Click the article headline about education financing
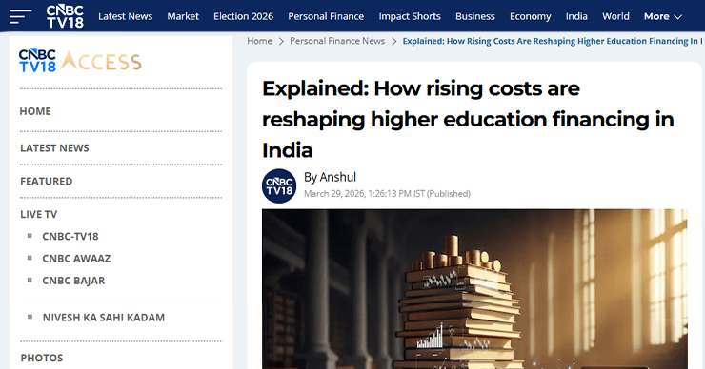This screenshot has height=369, width=705. click(468, 119)
